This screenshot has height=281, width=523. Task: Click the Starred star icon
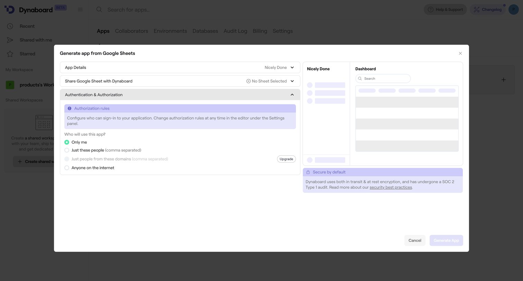point(10,54)
